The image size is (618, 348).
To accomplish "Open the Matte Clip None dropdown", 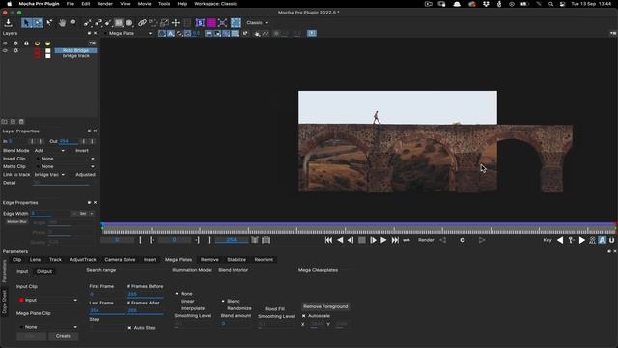I will pyautogui.click(x=65, y=166).
